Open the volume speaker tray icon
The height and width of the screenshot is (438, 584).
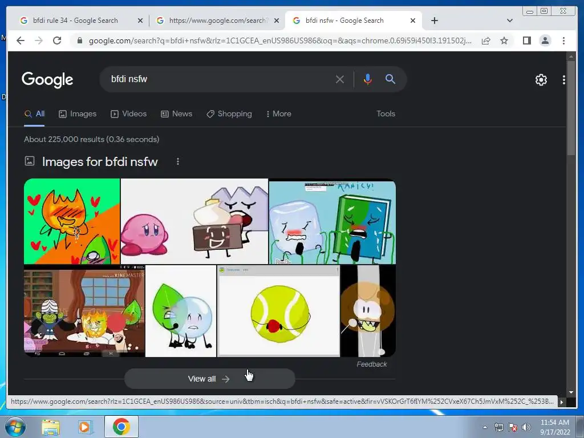point(526,427)
